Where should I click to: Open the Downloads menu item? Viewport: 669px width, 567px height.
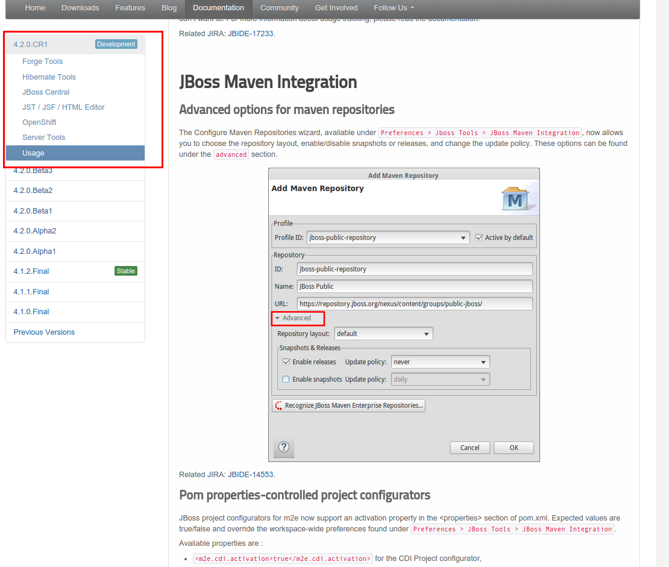coord(80,8)
